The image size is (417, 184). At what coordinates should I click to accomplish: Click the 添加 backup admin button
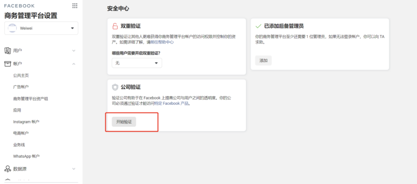click(x=264, y=60)
